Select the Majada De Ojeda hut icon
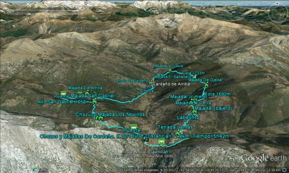This screenshot has width=289, height=173. (206, 85)
